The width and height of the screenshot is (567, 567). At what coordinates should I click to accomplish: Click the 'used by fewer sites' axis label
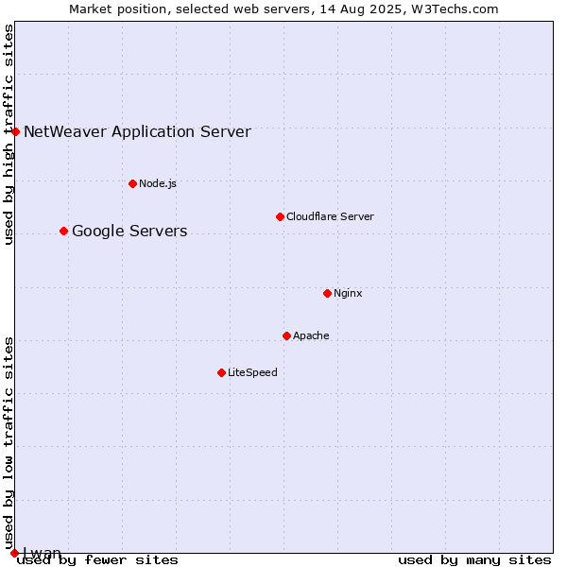click(97, 560)
